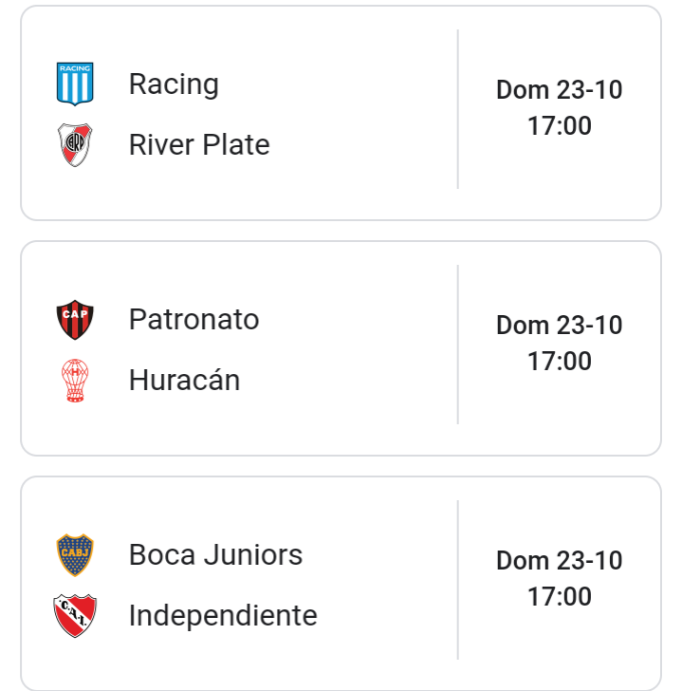This screenshot has width=682, height=691.
Task: Click the Boca Juniors CABJ crest
Action: point(75,555)
